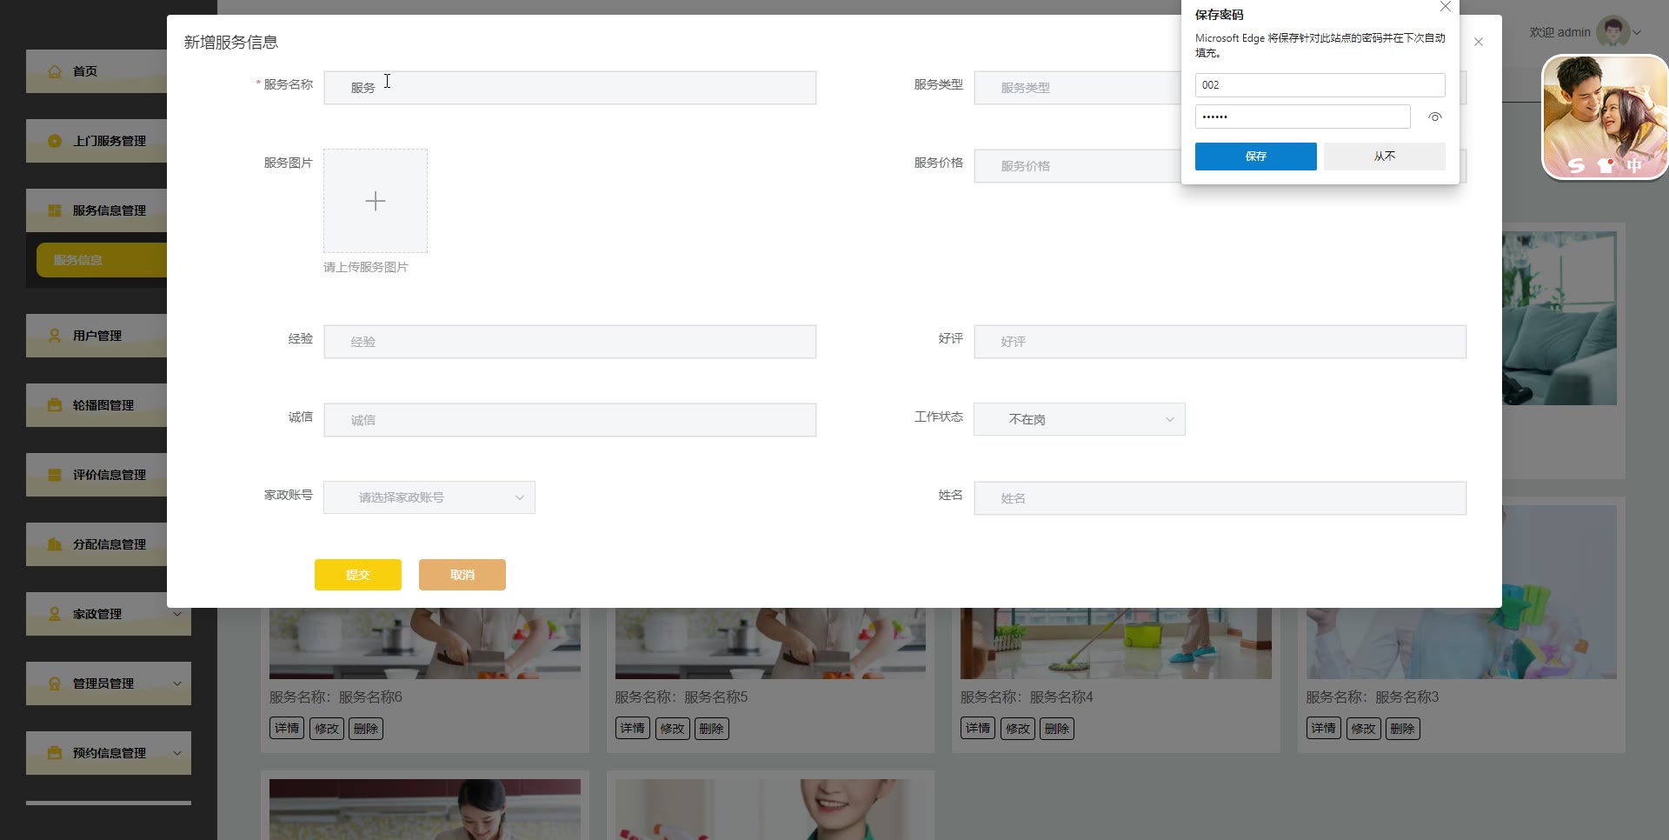Click 保存 in the password popup
Screen dimensions: 1669x840
(1256, 157)
